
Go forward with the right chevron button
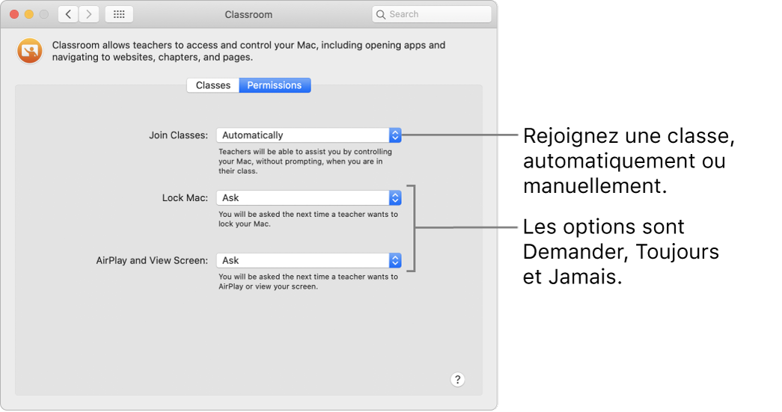pyautogui.click(x=89, y=14)
